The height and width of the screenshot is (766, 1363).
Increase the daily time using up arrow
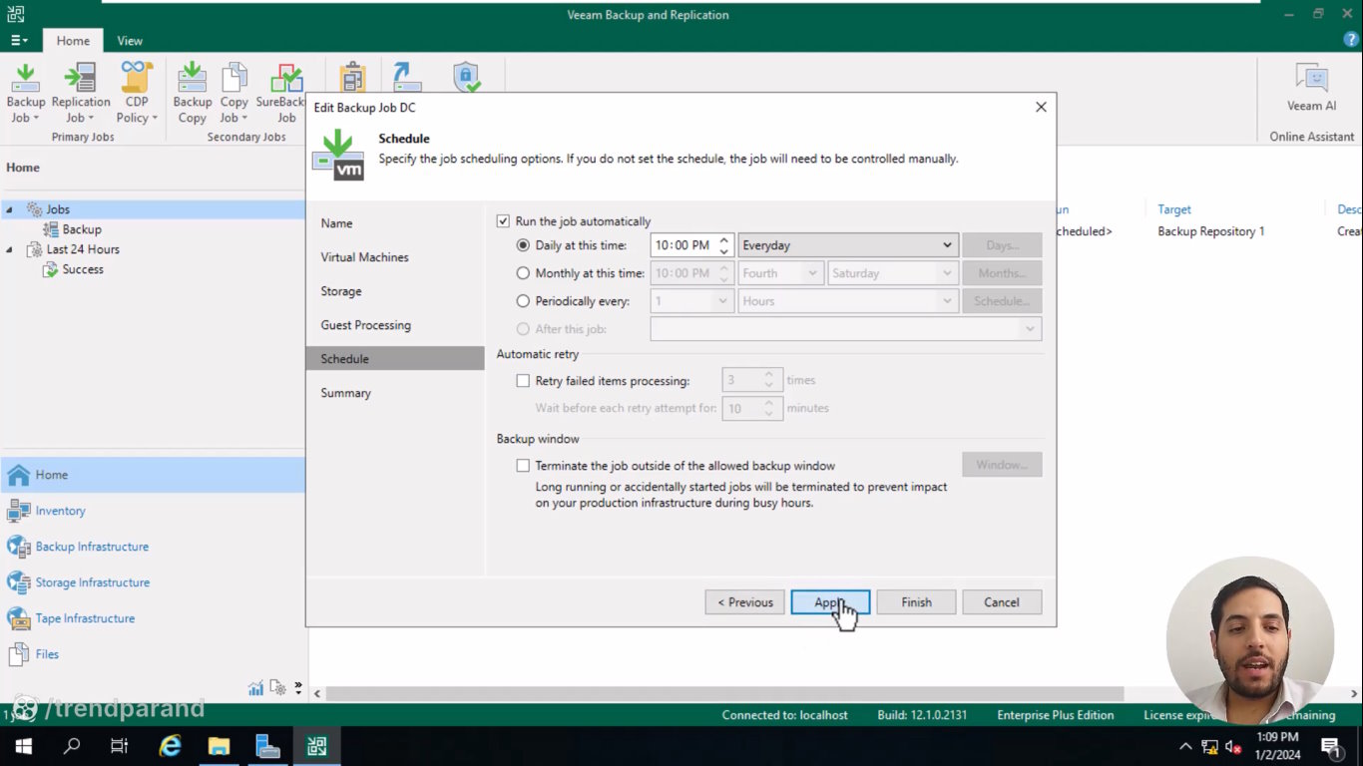(724, 240)
